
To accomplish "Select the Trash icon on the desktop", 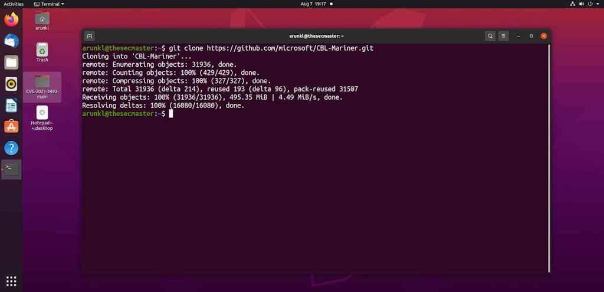I will pos(42,53).
